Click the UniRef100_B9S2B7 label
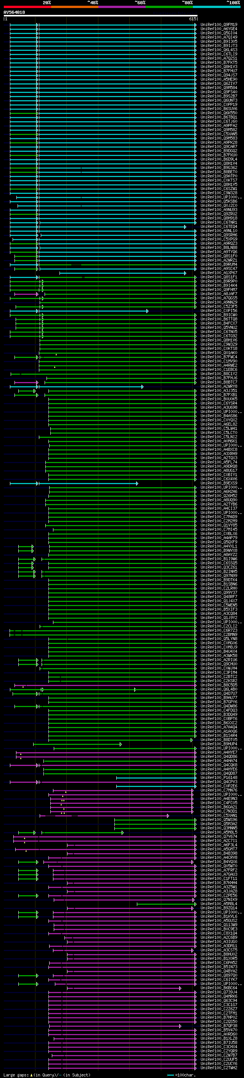The height and width of the screenshot is (1078, 244). click(x=219, y=96)
